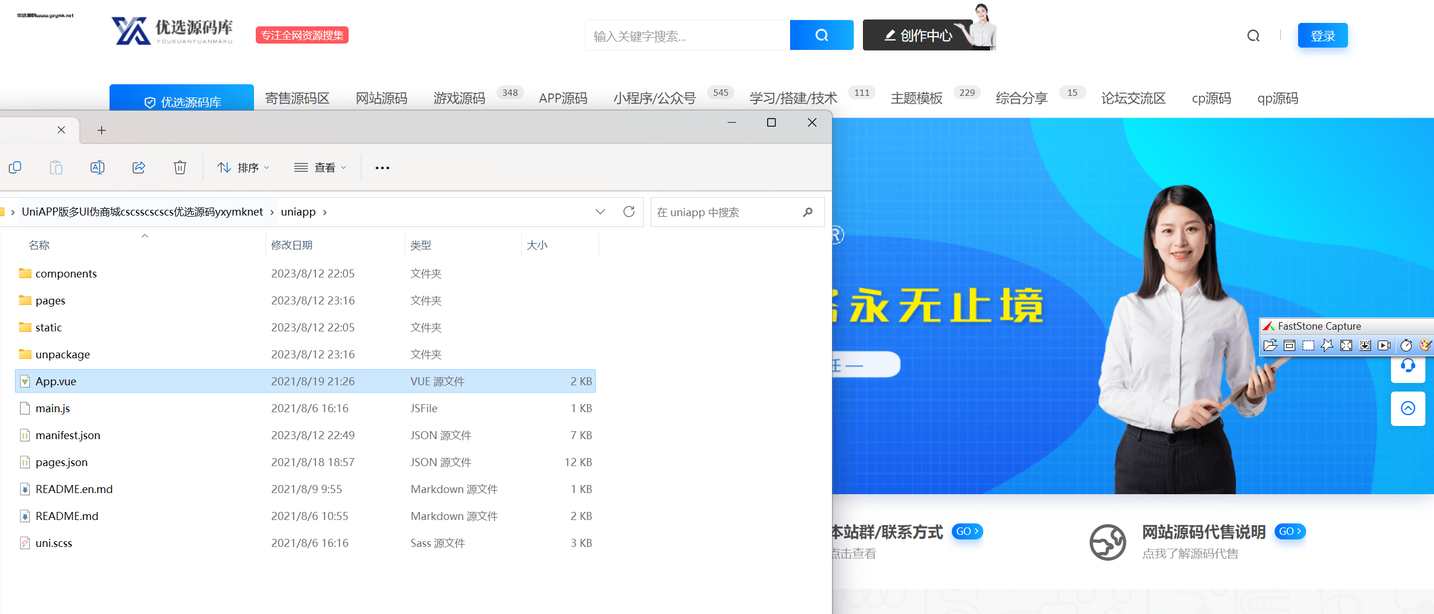
Task: Click the customer service headset icon
Action: tap(1408, 366)
